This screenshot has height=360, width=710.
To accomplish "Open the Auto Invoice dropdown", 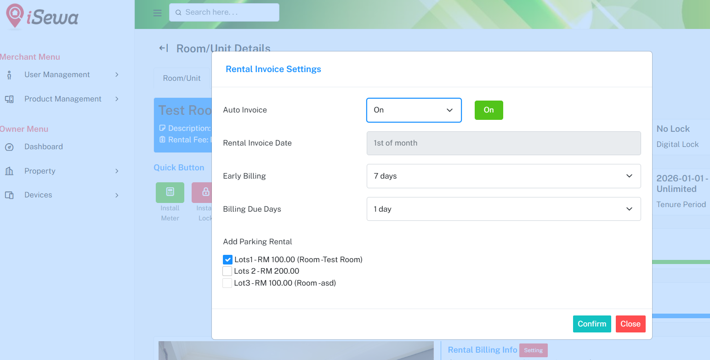I will pos(414,110).
